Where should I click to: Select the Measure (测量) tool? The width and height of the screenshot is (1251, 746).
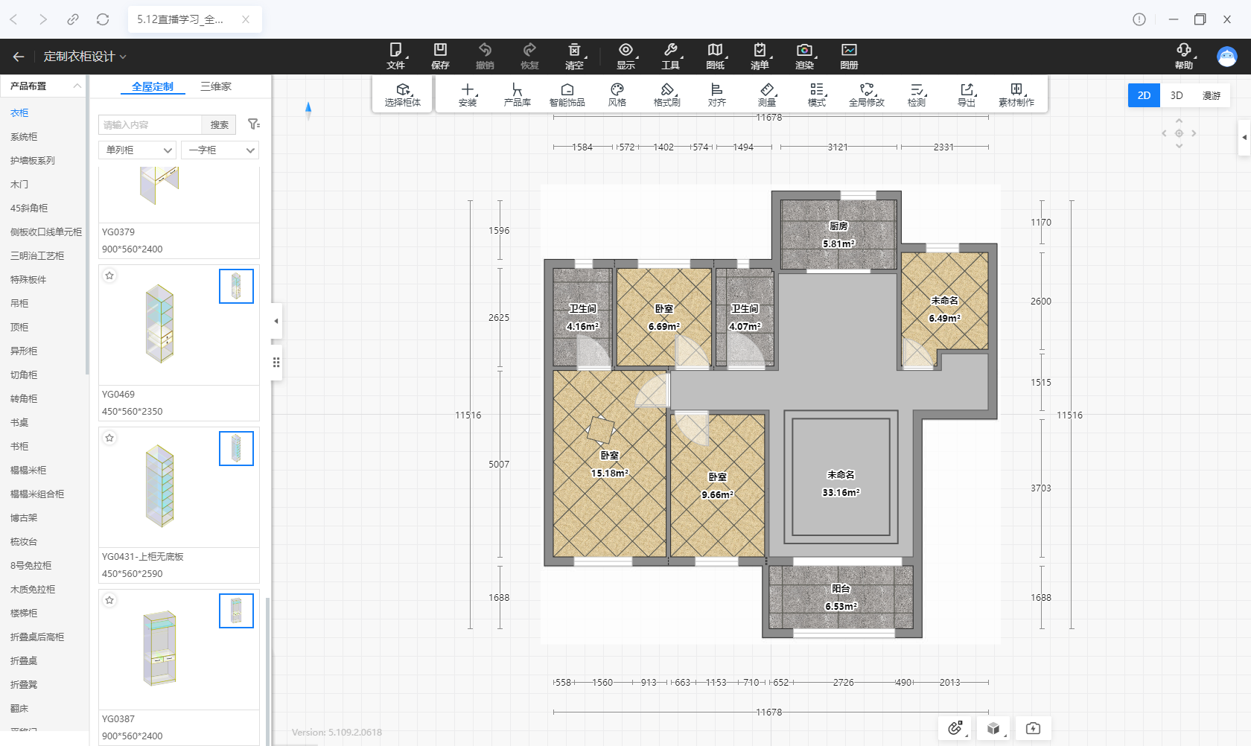coord(767,95)
